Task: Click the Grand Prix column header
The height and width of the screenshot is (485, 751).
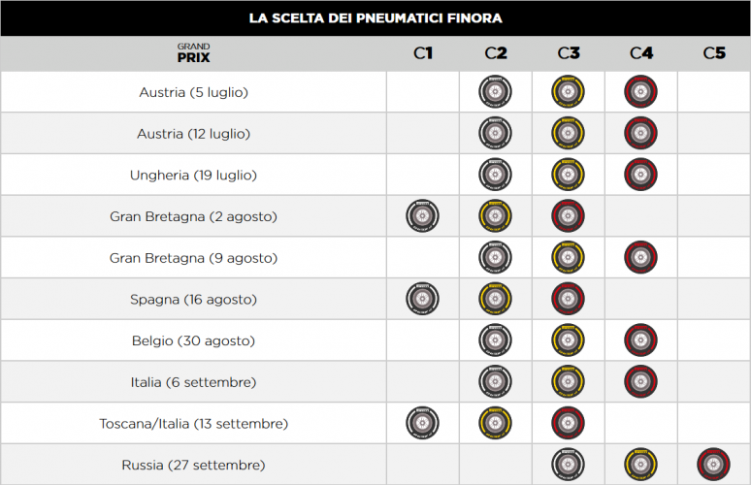Action: pyautogui.click(x=193, y=52)
